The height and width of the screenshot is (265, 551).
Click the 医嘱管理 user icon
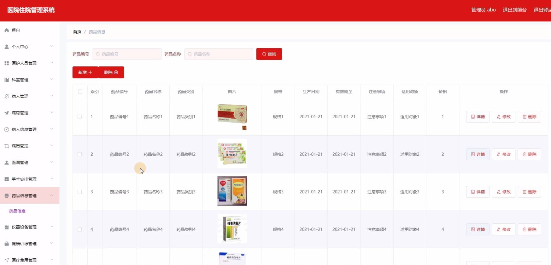[7, 163]
